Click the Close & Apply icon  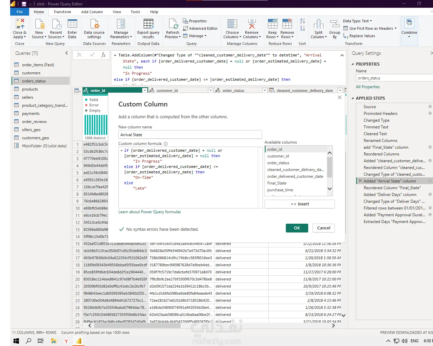(x=20, y=24)
